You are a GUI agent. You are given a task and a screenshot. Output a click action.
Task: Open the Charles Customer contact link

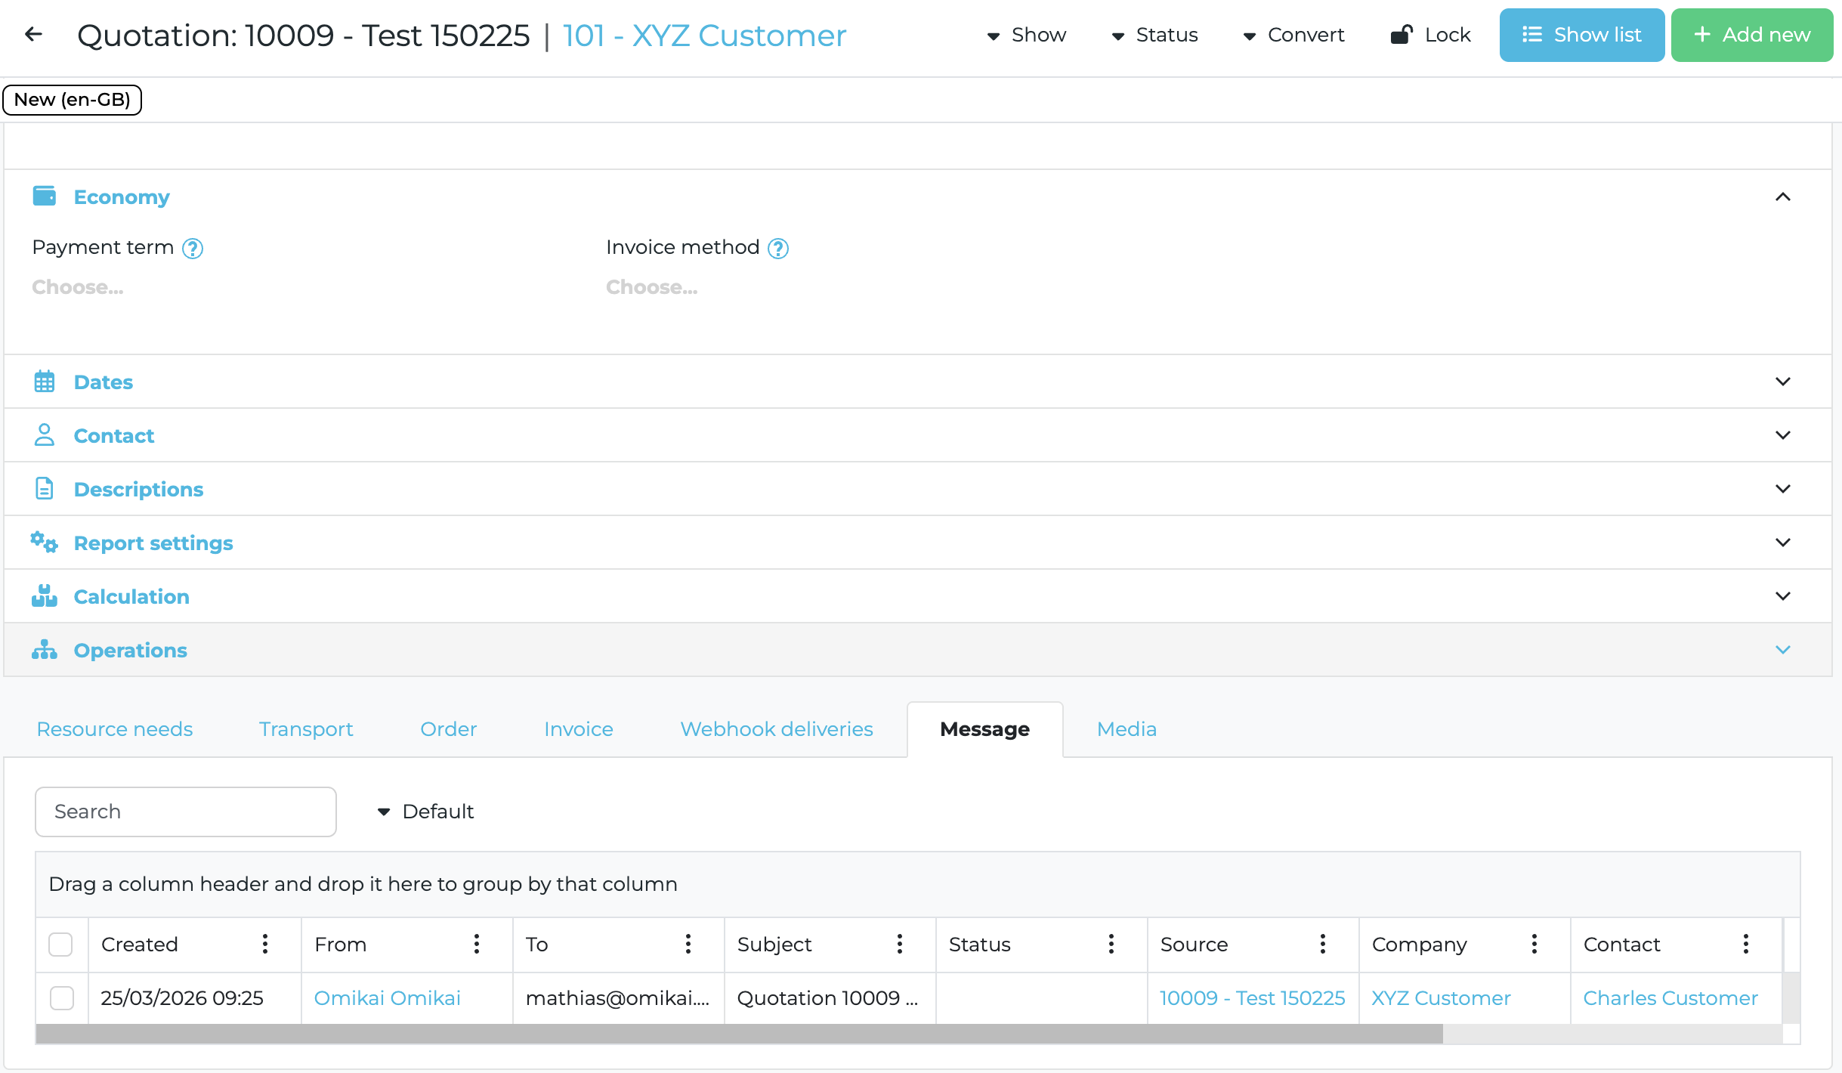coord(1670,998)
